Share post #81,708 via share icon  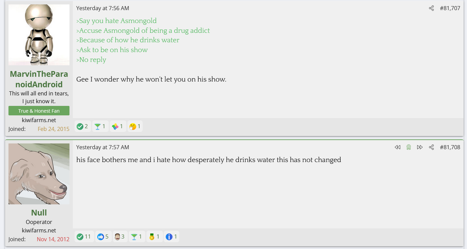pos(431,147)
